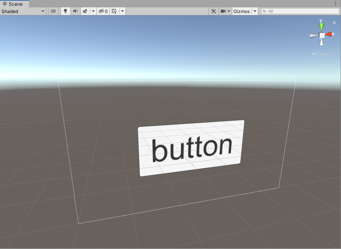The width and height of the screenshot is (341, 249).
Task: Toggle 2D view mode
Action: [53, 11]
